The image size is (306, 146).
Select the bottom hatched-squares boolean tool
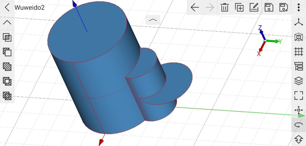pyautogui.click(x=7, y=96)
